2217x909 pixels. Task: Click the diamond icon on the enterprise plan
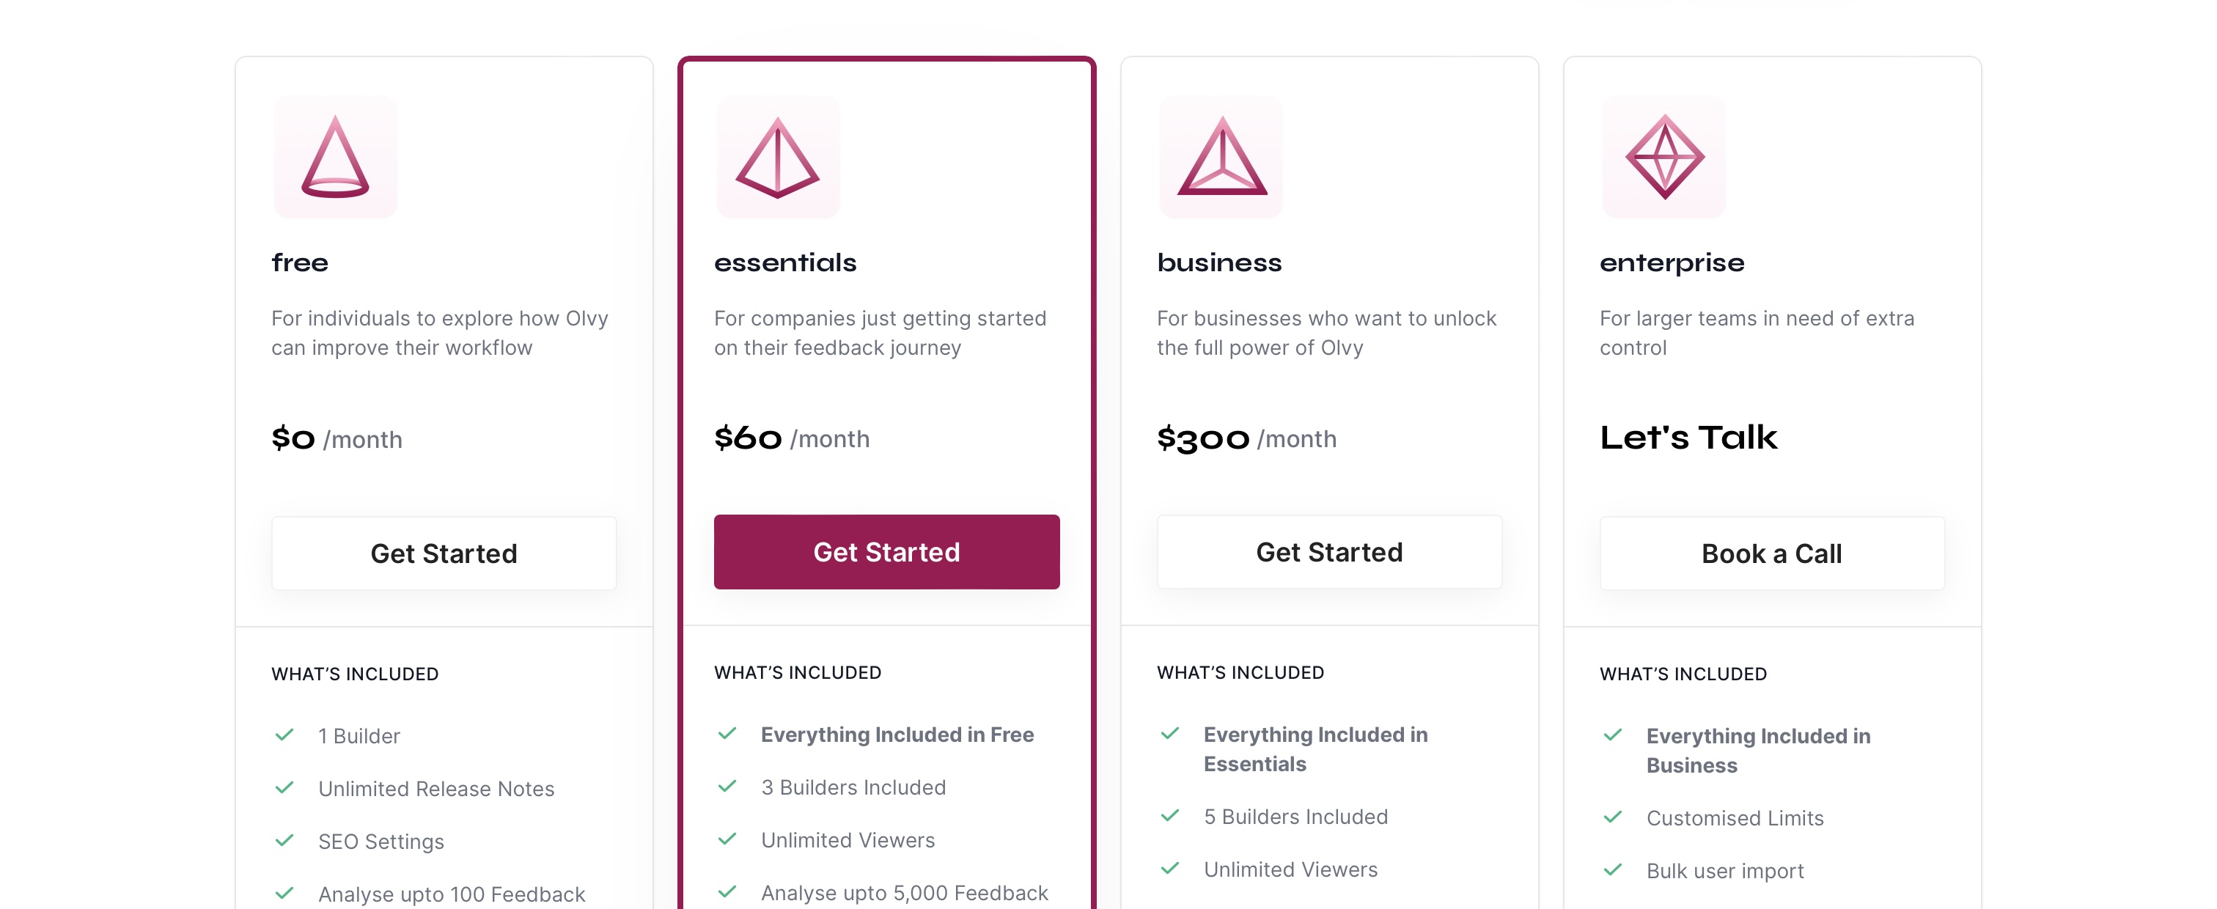pyautogui.click(x=1663, y=157)
